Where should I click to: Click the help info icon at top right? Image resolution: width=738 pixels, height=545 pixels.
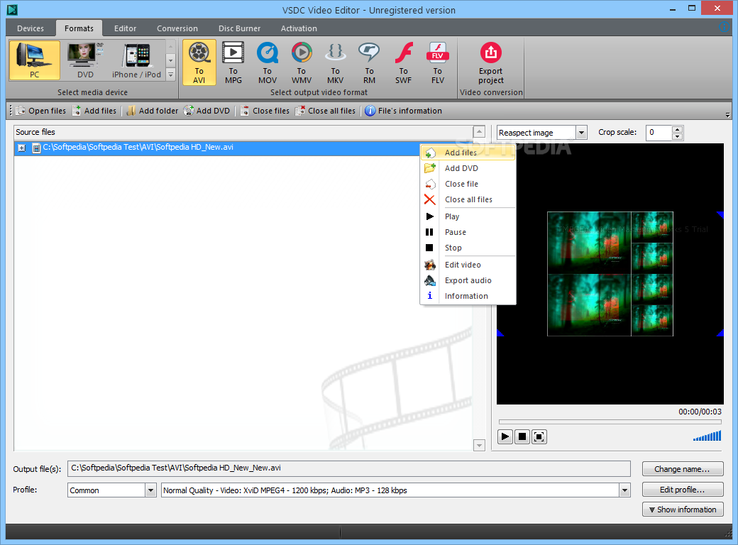click(725, 27)
